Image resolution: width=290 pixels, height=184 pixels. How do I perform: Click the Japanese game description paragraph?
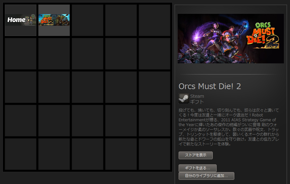[x=229, y=127]
